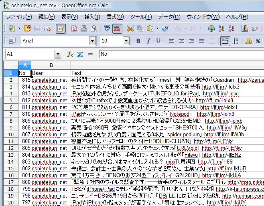Image resolution: width=264 pixels, height=206 pixels.
Task: Click the Save floppy disk icon
Action: [37, 28]
